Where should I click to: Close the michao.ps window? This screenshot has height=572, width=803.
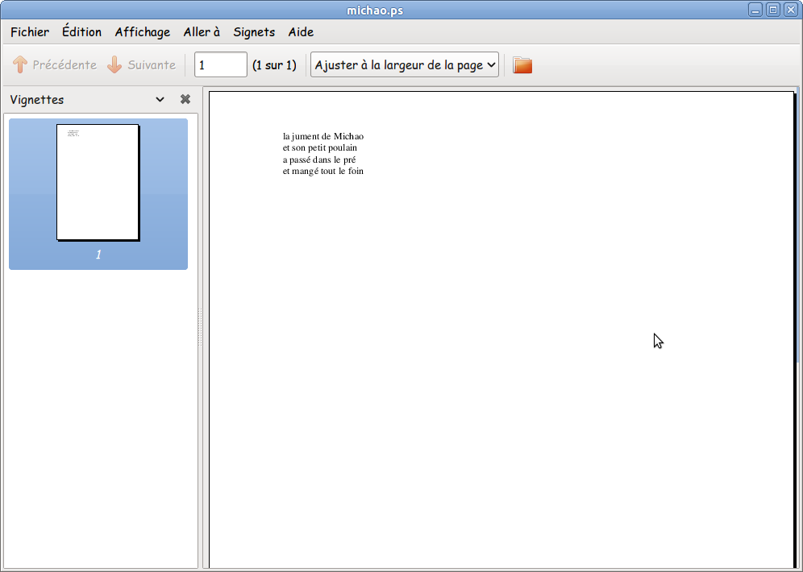[791, 10]
